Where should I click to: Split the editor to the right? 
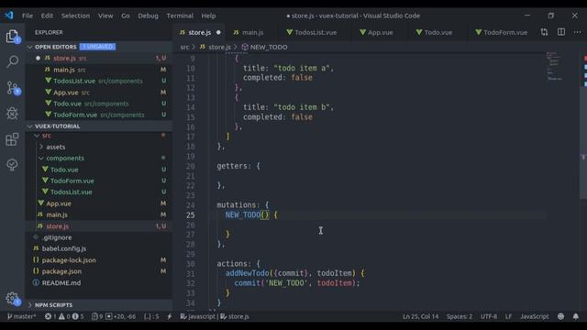pyautogui.click(x=560, y=32)
